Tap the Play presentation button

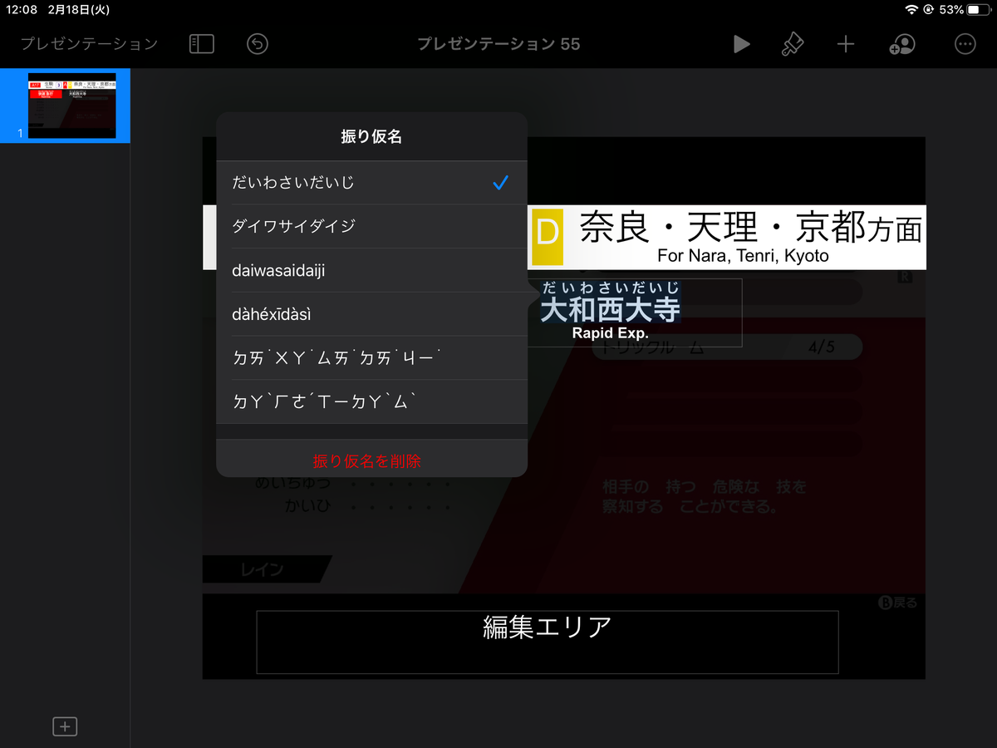pyautogui.click(x=742, y=44)
